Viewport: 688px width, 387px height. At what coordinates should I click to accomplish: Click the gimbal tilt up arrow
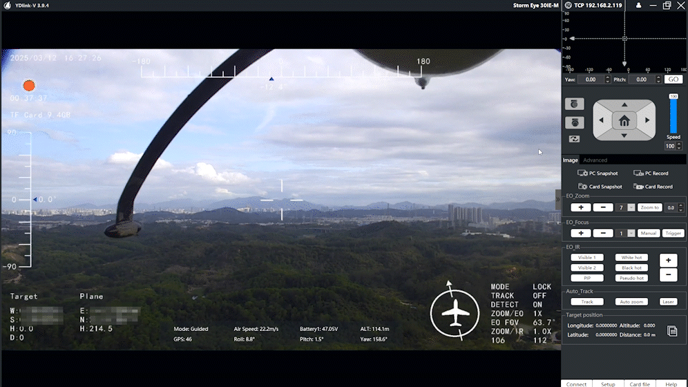click(x=624, y=105)
